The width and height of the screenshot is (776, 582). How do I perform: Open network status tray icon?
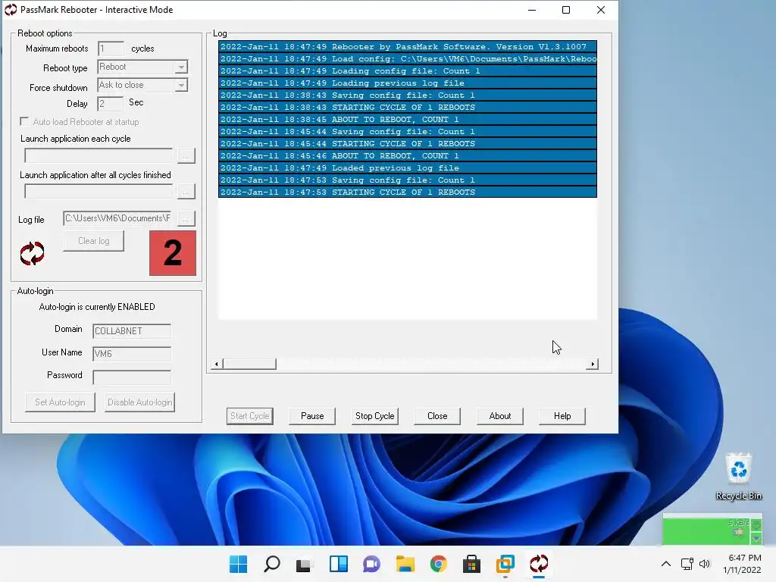pyautogui.click(x=687, y=564)
